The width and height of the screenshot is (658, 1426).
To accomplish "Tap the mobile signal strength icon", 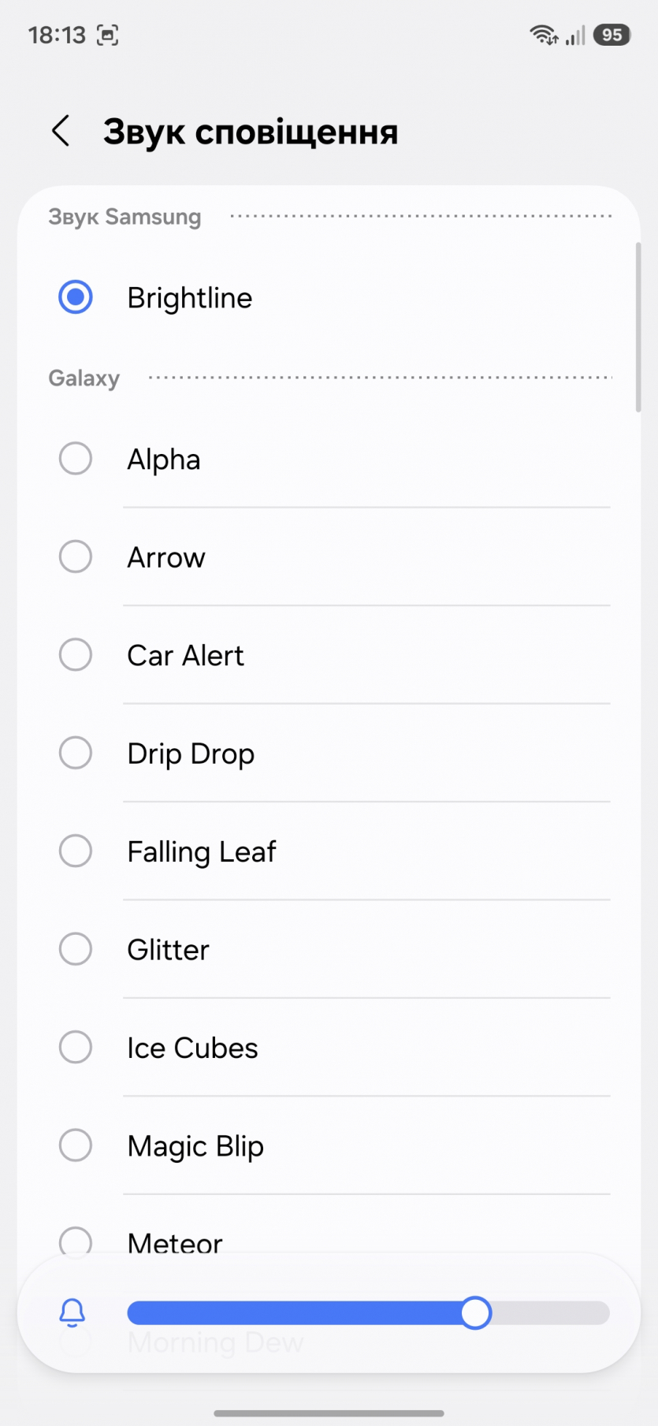I will [x=576, y=35].
